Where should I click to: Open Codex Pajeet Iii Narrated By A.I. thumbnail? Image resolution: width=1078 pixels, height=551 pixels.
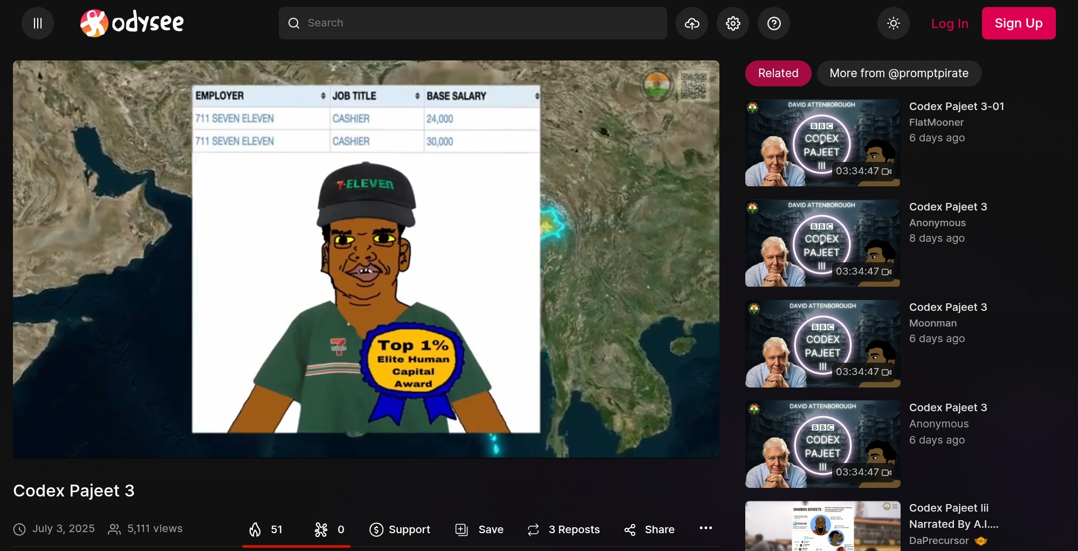[x=822, y=526]
